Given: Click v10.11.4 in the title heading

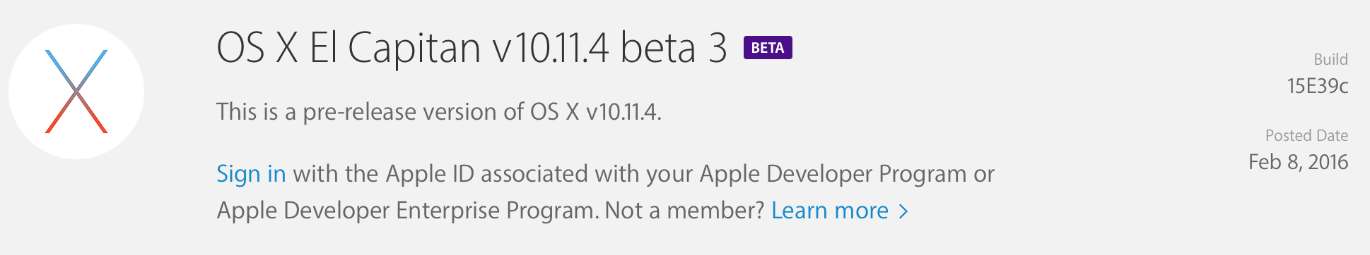Looking at the screenshot, I should point(551,48).
